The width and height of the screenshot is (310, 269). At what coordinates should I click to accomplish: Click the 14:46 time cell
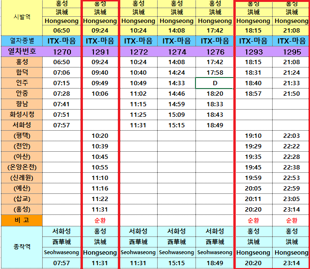click(x=177, y=93)
